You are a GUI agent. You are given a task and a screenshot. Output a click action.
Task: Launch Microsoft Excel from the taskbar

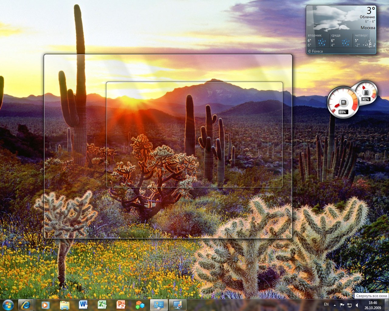[x=102, y=305]
